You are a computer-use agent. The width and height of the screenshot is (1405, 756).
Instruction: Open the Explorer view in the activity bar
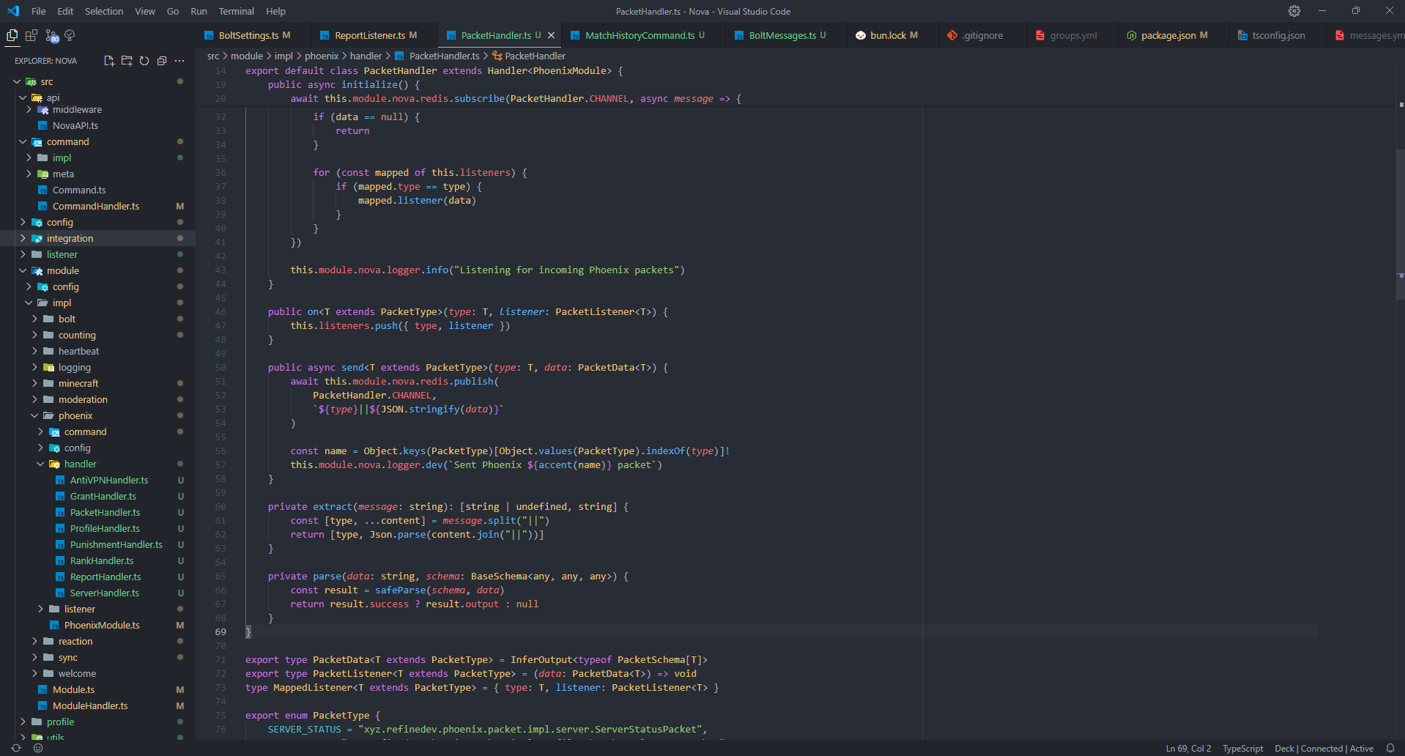click(12, 35)
